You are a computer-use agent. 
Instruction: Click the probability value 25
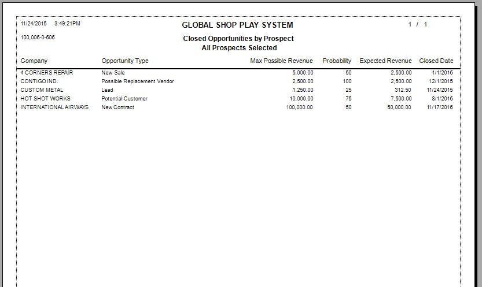348,90
